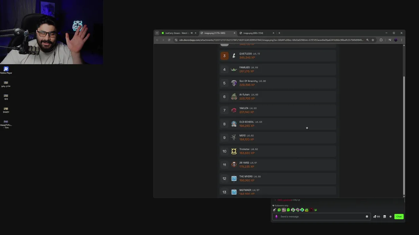Open the channel points icon in chat
Image resolution: width=419 pixels, height=235 pixels.
[376, 216]
